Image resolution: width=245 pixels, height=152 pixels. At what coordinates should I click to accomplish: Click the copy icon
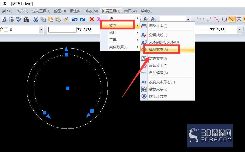pos(43,19)
